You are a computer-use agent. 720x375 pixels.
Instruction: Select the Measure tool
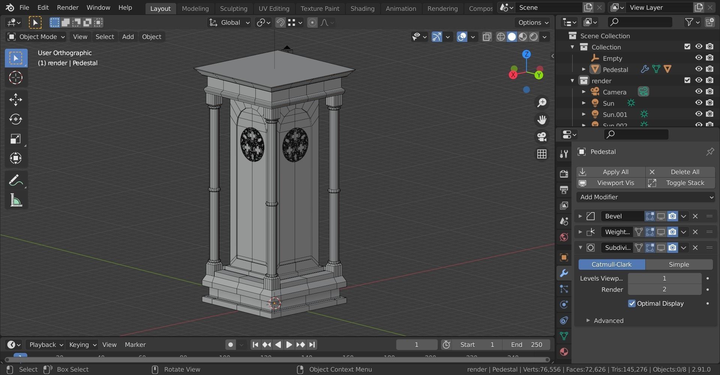point(16,200)
